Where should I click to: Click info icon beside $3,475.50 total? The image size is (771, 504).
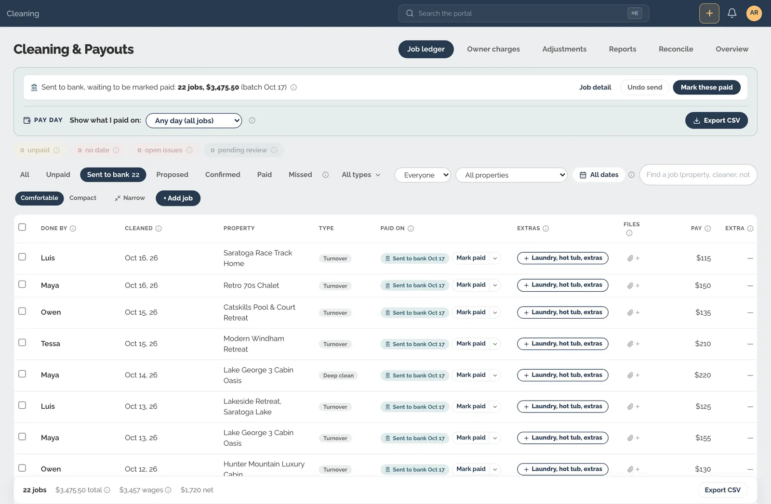(x=107, y=490)
